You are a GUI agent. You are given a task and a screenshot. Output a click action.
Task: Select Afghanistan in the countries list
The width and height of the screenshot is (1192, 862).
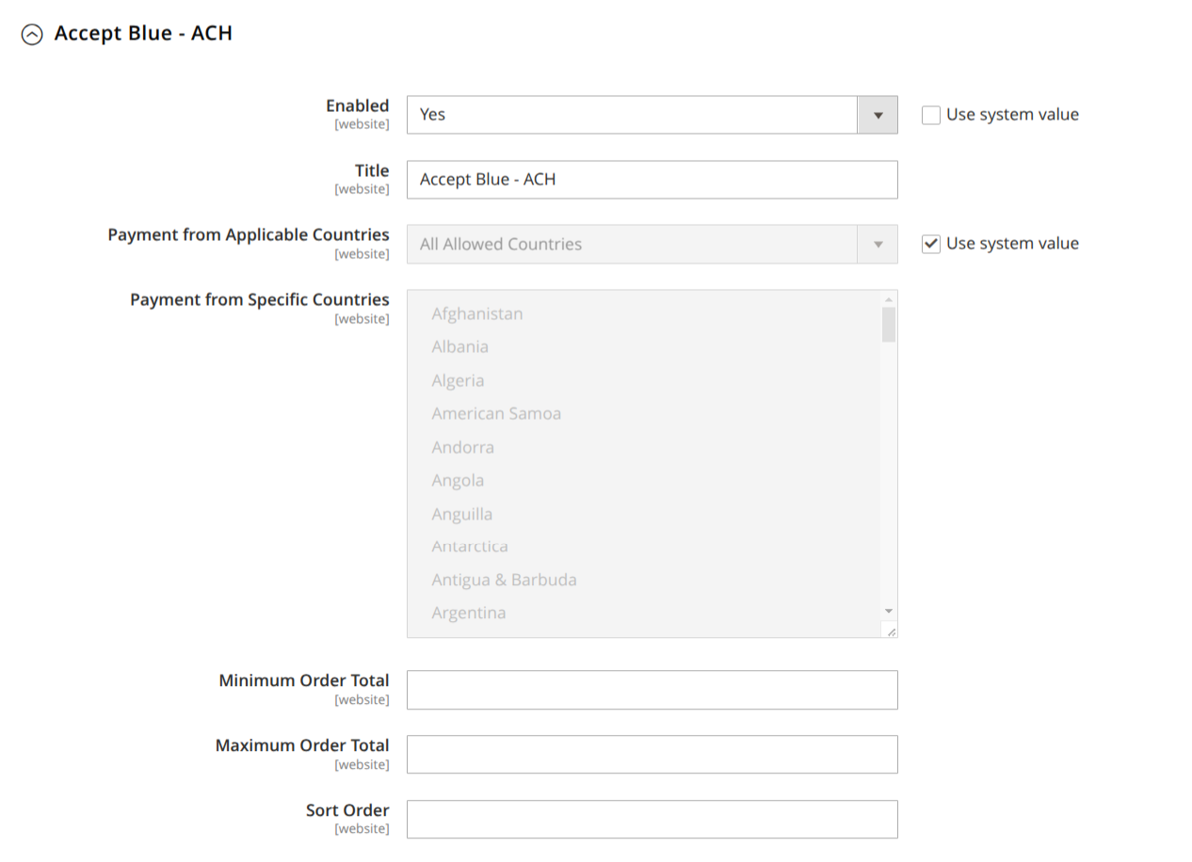point(477,313)
